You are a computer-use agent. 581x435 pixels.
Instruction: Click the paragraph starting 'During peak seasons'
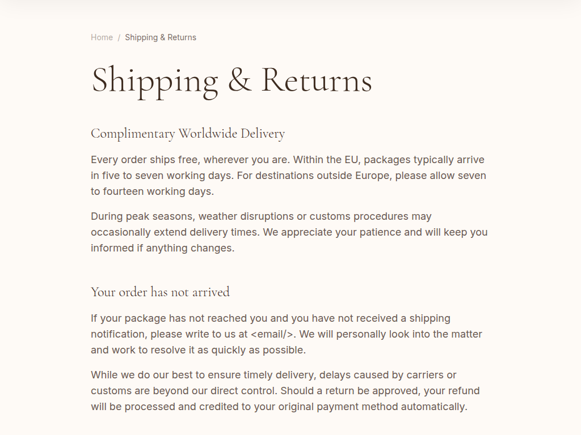289,232
